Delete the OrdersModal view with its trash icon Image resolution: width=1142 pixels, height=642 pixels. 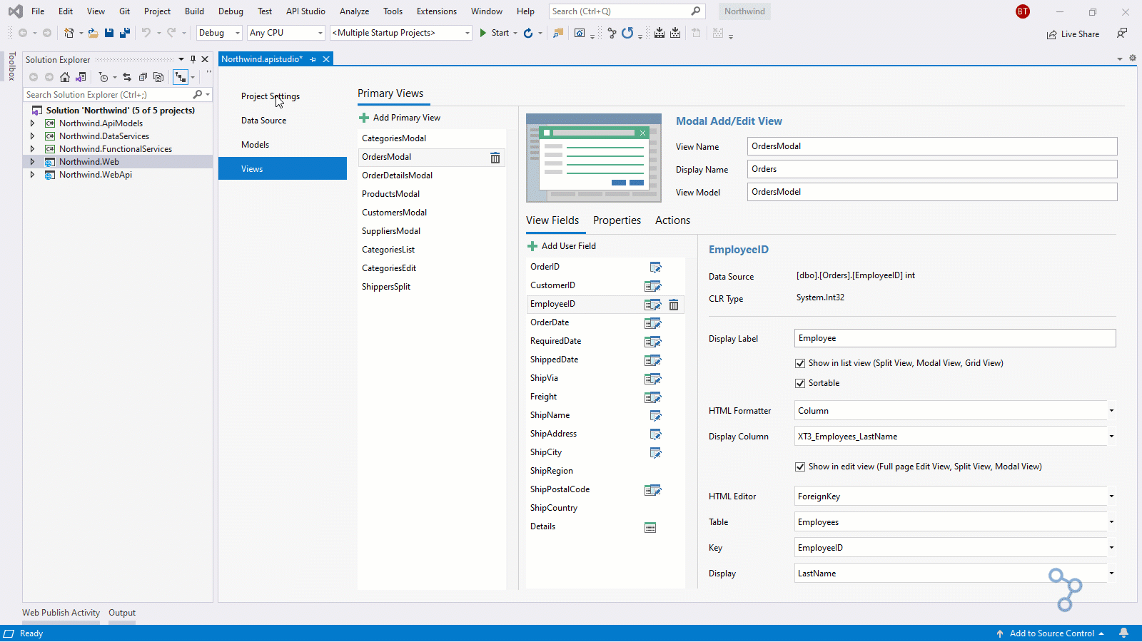495,157
